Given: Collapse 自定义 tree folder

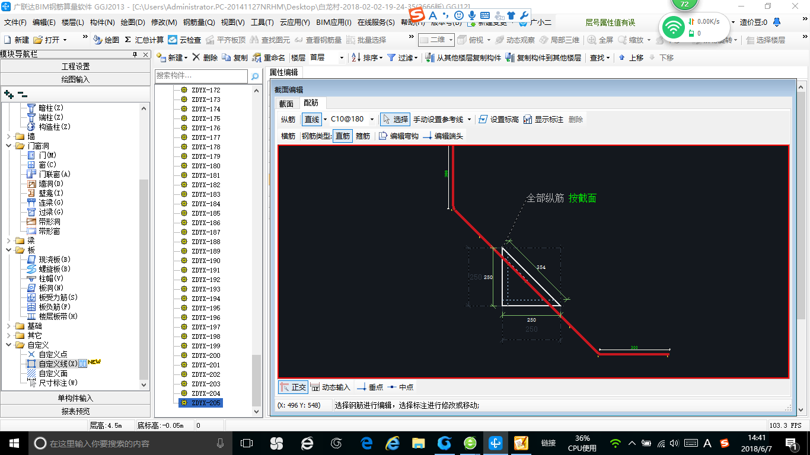Looking at the screenshot, I should coord(9,345).
